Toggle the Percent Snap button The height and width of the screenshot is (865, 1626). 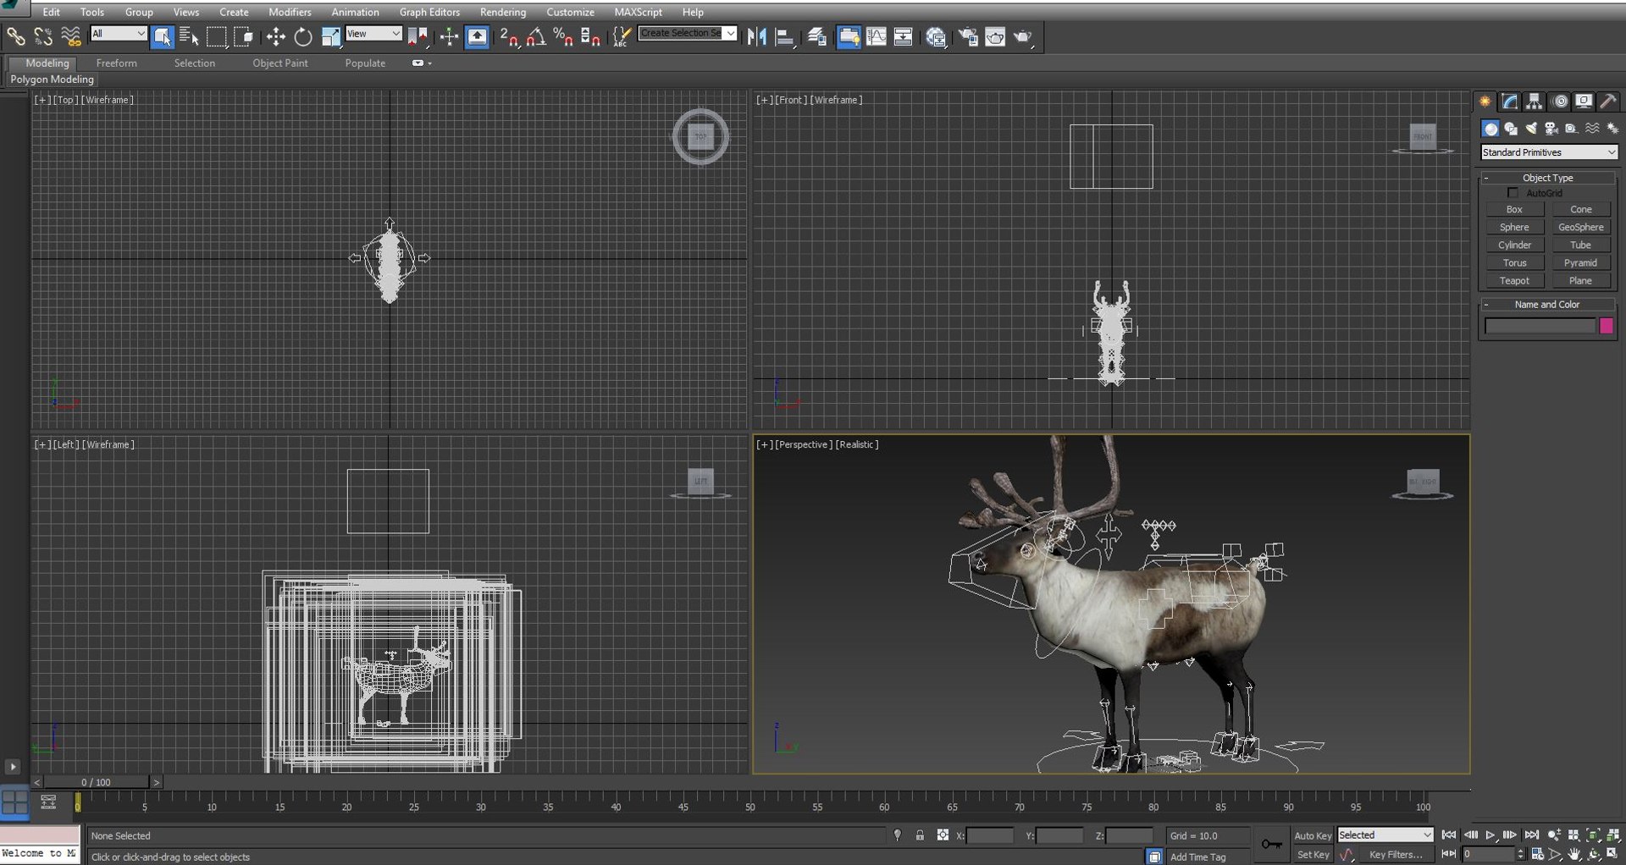click(563, 36)
